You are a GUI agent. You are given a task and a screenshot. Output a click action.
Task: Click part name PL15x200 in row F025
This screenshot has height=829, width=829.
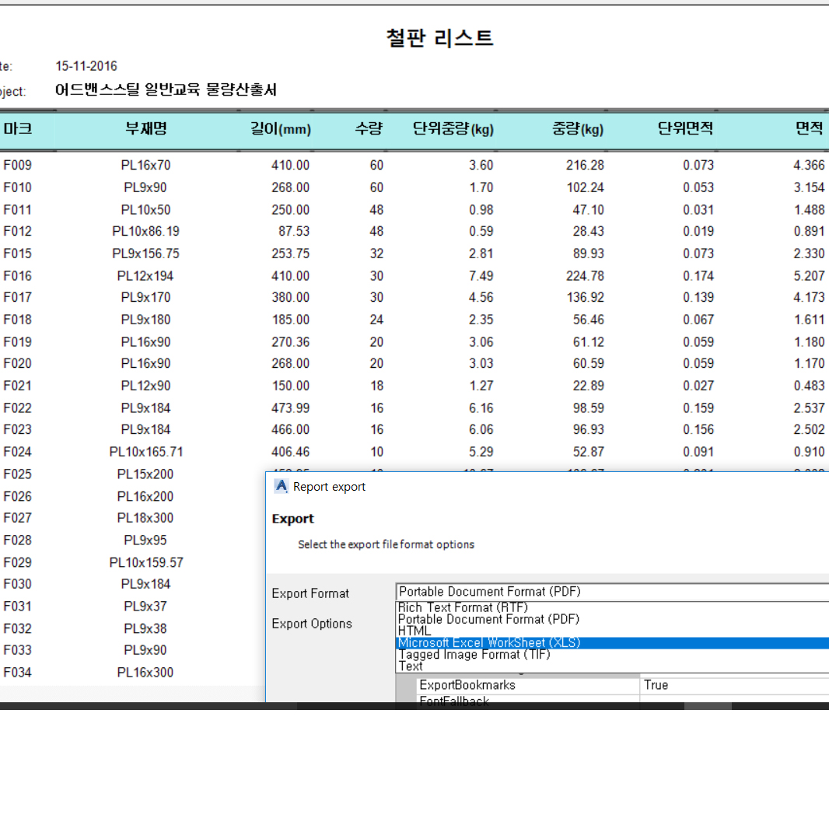click(145, 474)
